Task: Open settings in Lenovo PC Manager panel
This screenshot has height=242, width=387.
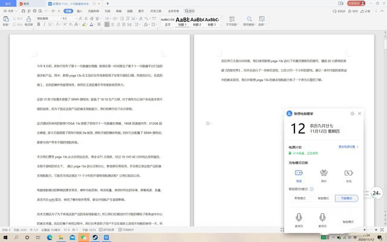Action: point(352,113)
